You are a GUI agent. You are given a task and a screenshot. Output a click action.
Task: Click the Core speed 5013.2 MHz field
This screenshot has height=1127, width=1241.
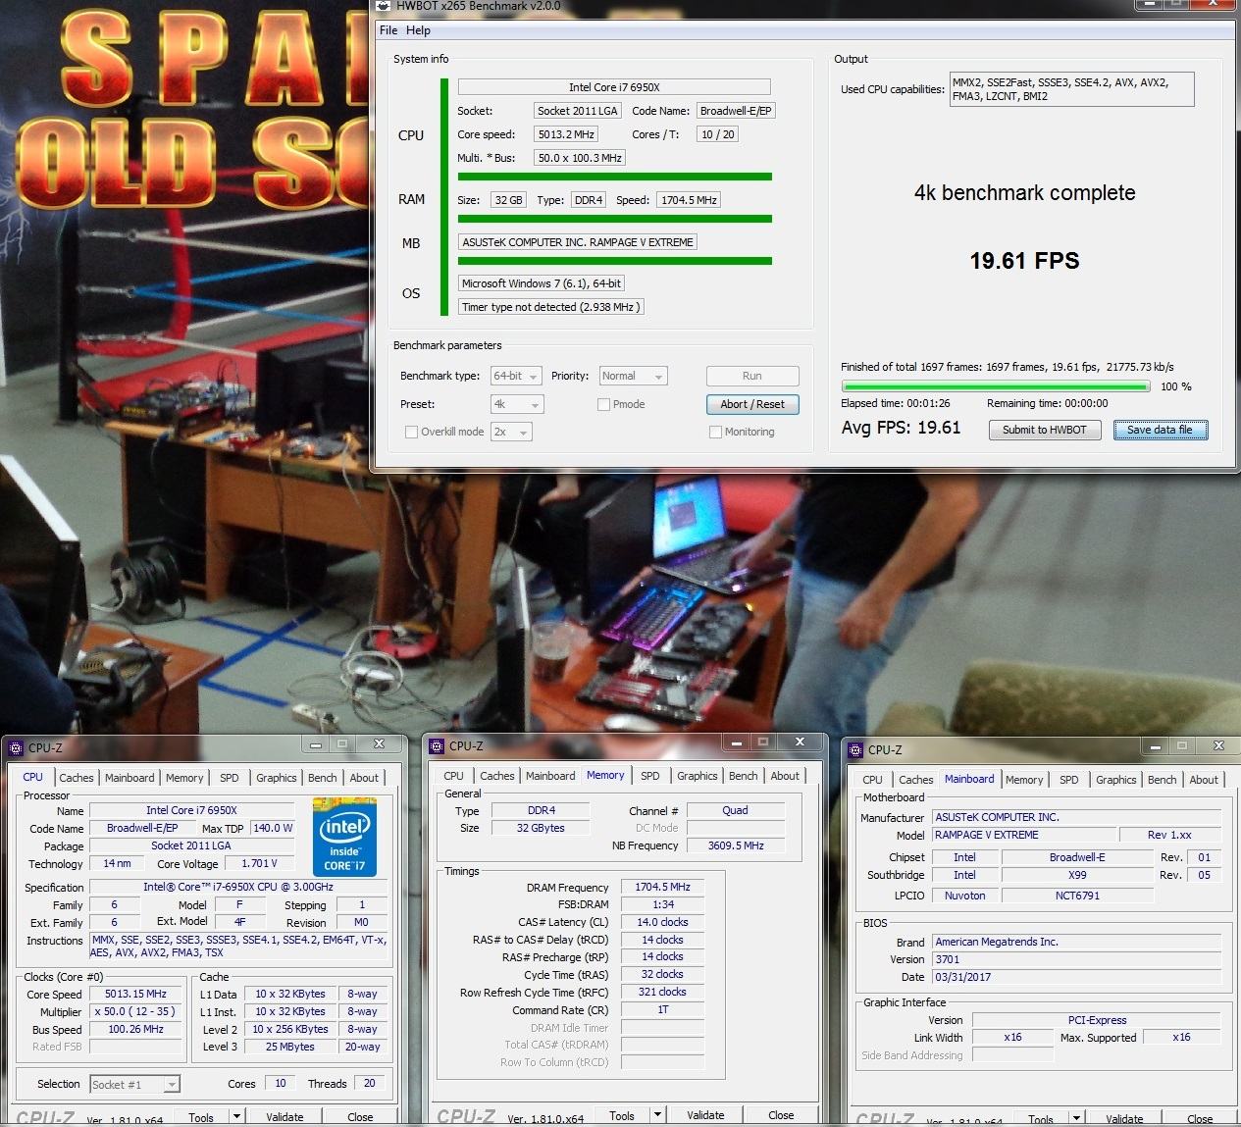[x=566, y=134]
